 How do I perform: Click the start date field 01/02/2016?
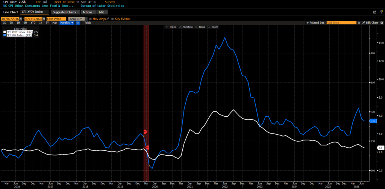(x=10, y=19)
